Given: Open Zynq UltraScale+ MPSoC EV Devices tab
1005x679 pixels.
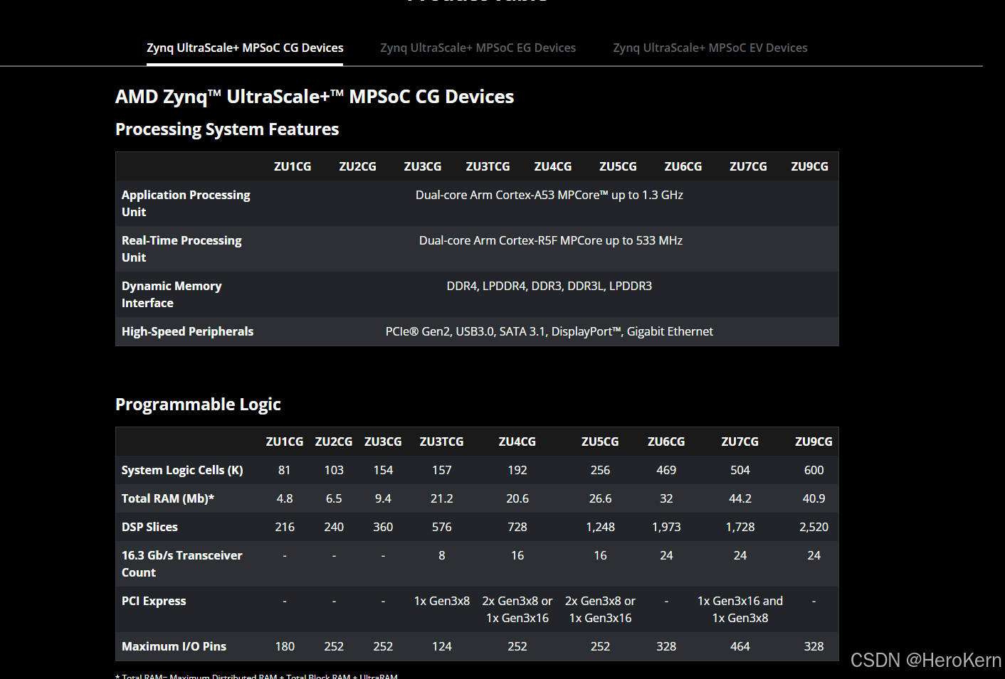Looking at the screenshot, I should coord(710,48).
